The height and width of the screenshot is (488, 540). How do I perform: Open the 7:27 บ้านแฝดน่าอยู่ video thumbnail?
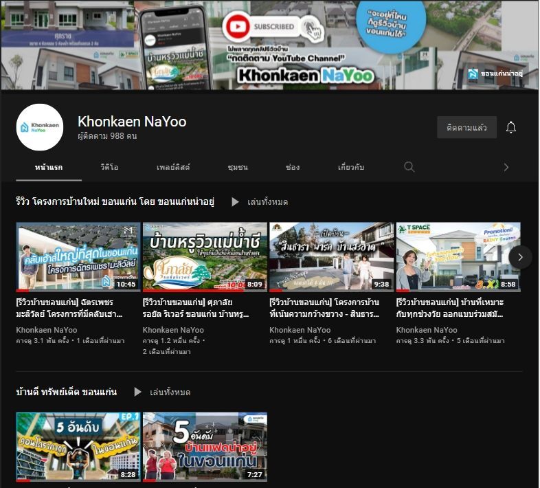(205, 447)
